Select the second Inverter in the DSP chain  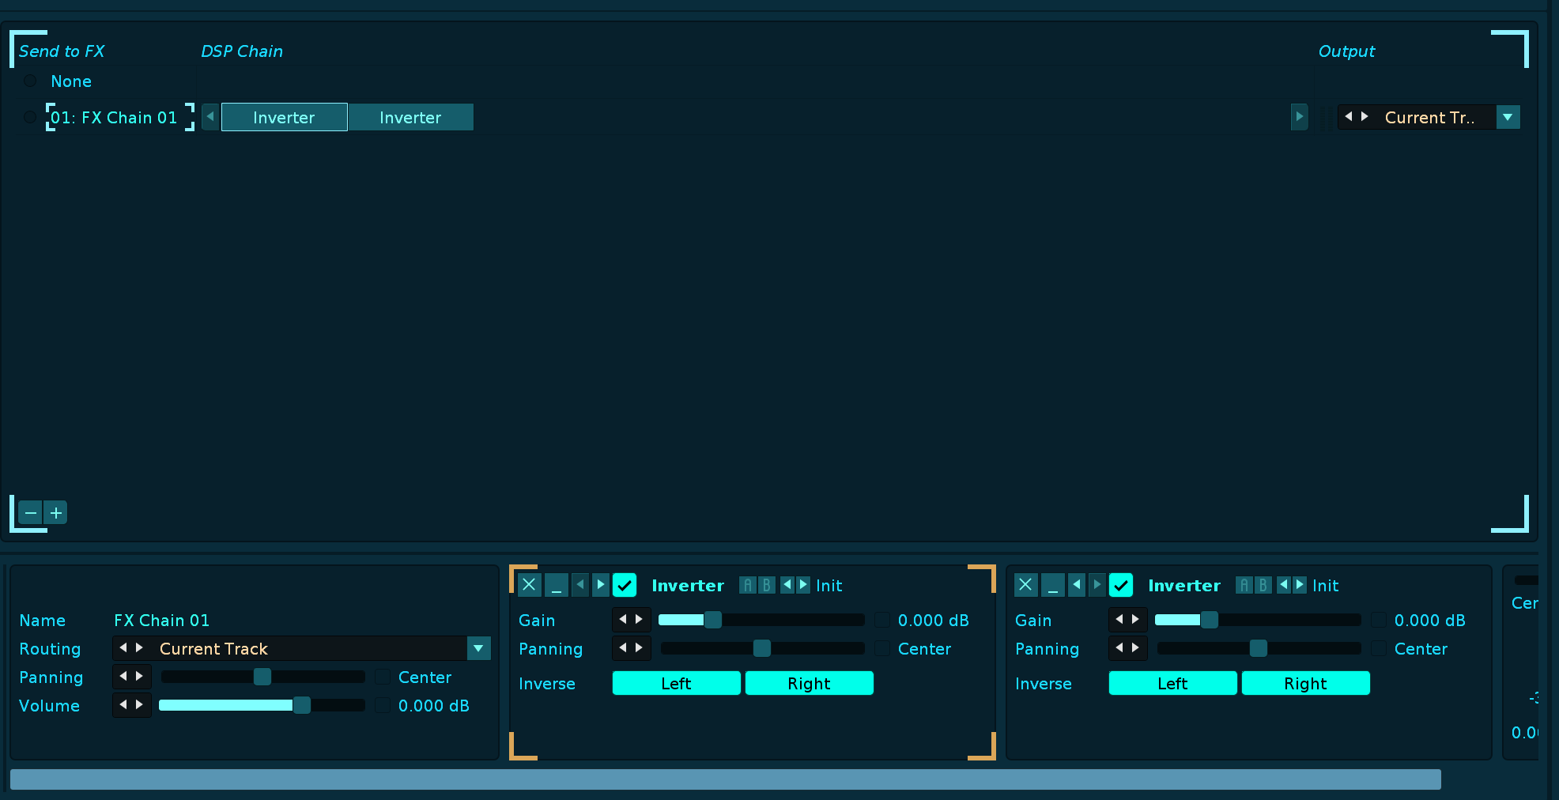coord(410,117)
